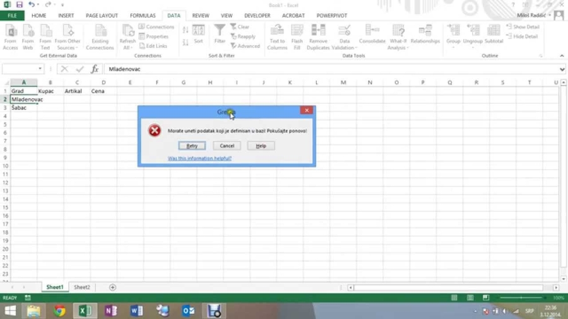The height and width of the screenshot is (319, 568).
Task: Open the FORMULAS ribbon tab
Action: point(143,16)
